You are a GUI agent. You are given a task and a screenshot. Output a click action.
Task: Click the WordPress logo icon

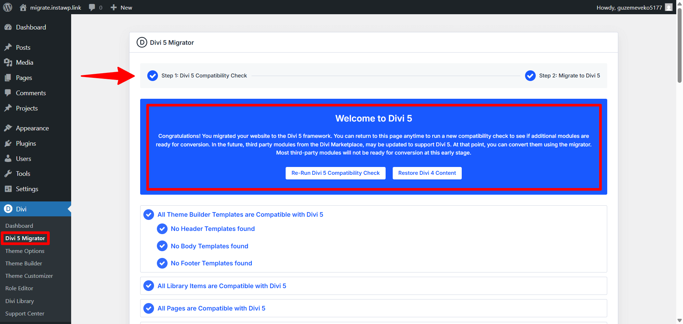7,7
